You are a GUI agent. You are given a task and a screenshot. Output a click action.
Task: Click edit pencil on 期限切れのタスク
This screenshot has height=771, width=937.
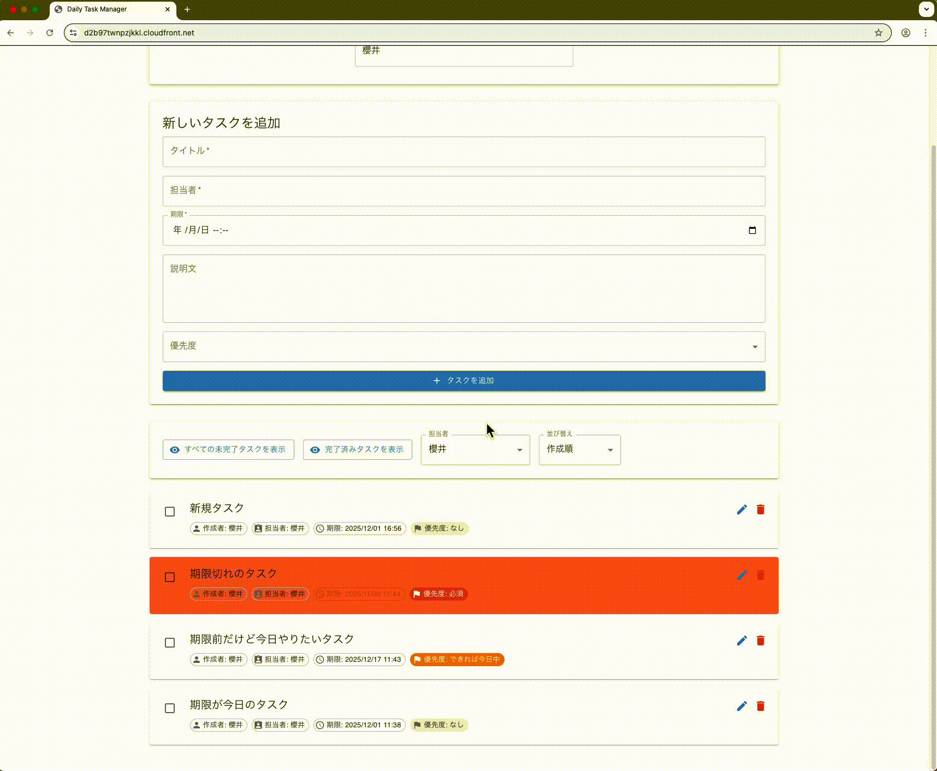point(742,575)
